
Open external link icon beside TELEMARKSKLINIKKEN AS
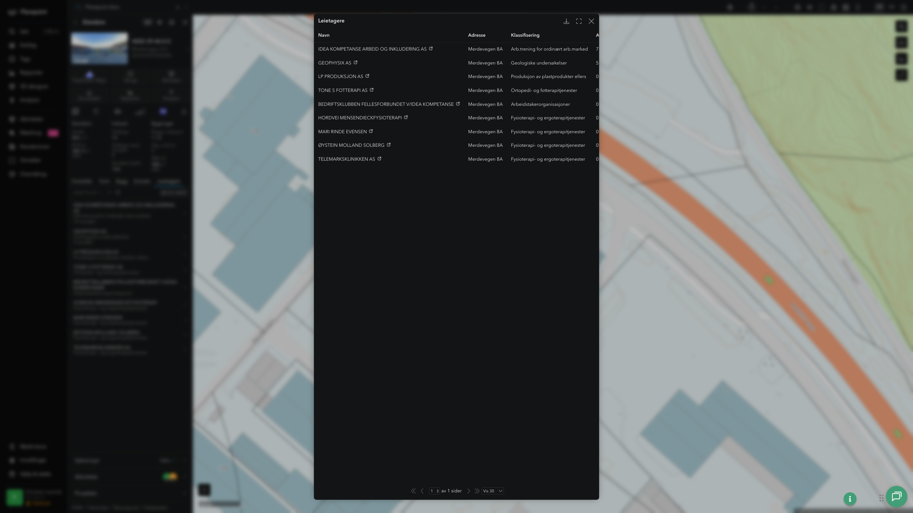(379, 159)
